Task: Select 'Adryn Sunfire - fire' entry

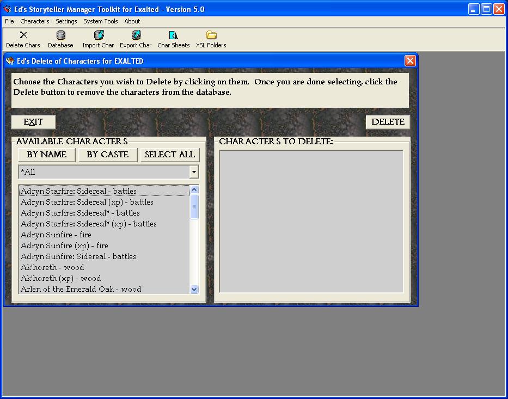Action: 104,235
